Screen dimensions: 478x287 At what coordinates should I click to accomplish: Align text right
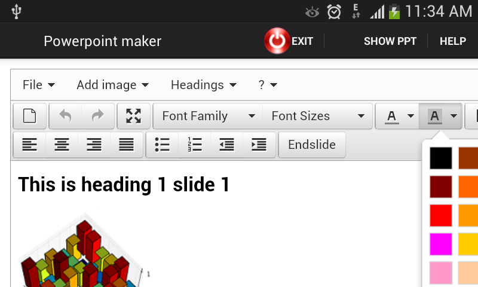pyautogui.click(x=94, y=145)
